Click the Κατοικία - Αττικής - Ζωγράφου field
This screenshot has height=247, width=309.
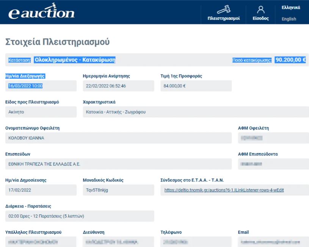click(195, 112)
